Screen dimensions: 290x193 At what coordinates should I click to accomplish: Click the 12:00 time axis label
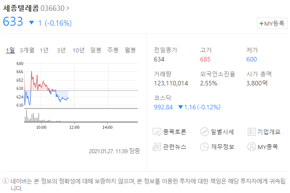tap(74, 127)
